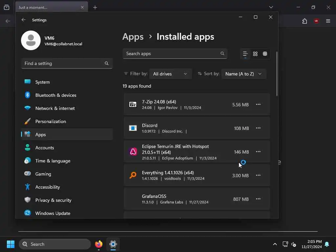
Task: Click the VM6 user profile avatar
Action: tap(31, 40)
